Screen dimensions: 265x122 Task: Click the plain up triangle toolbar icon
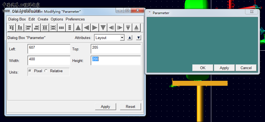click(x=78, y=27)
